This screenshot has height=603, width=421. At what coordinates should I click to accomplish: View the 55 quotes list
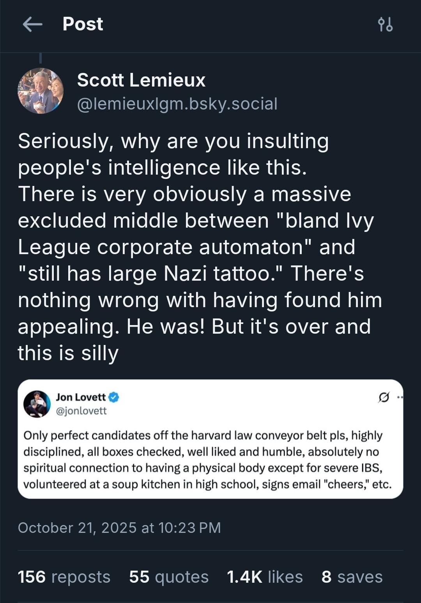tap(169, 577)
